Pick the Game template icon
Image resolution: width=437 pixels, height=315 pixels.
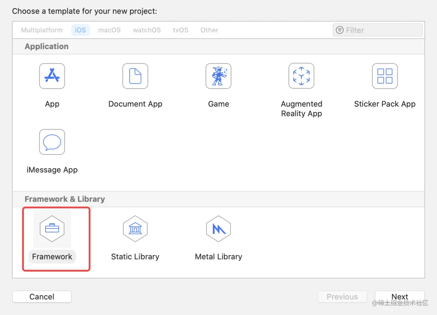tap(218, 76)
